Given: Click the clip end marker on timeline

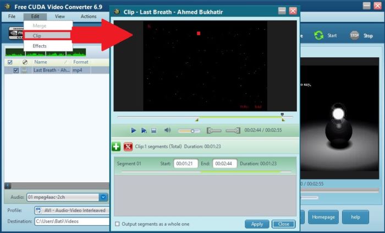Looking at the screenshot, I should 283,120.
